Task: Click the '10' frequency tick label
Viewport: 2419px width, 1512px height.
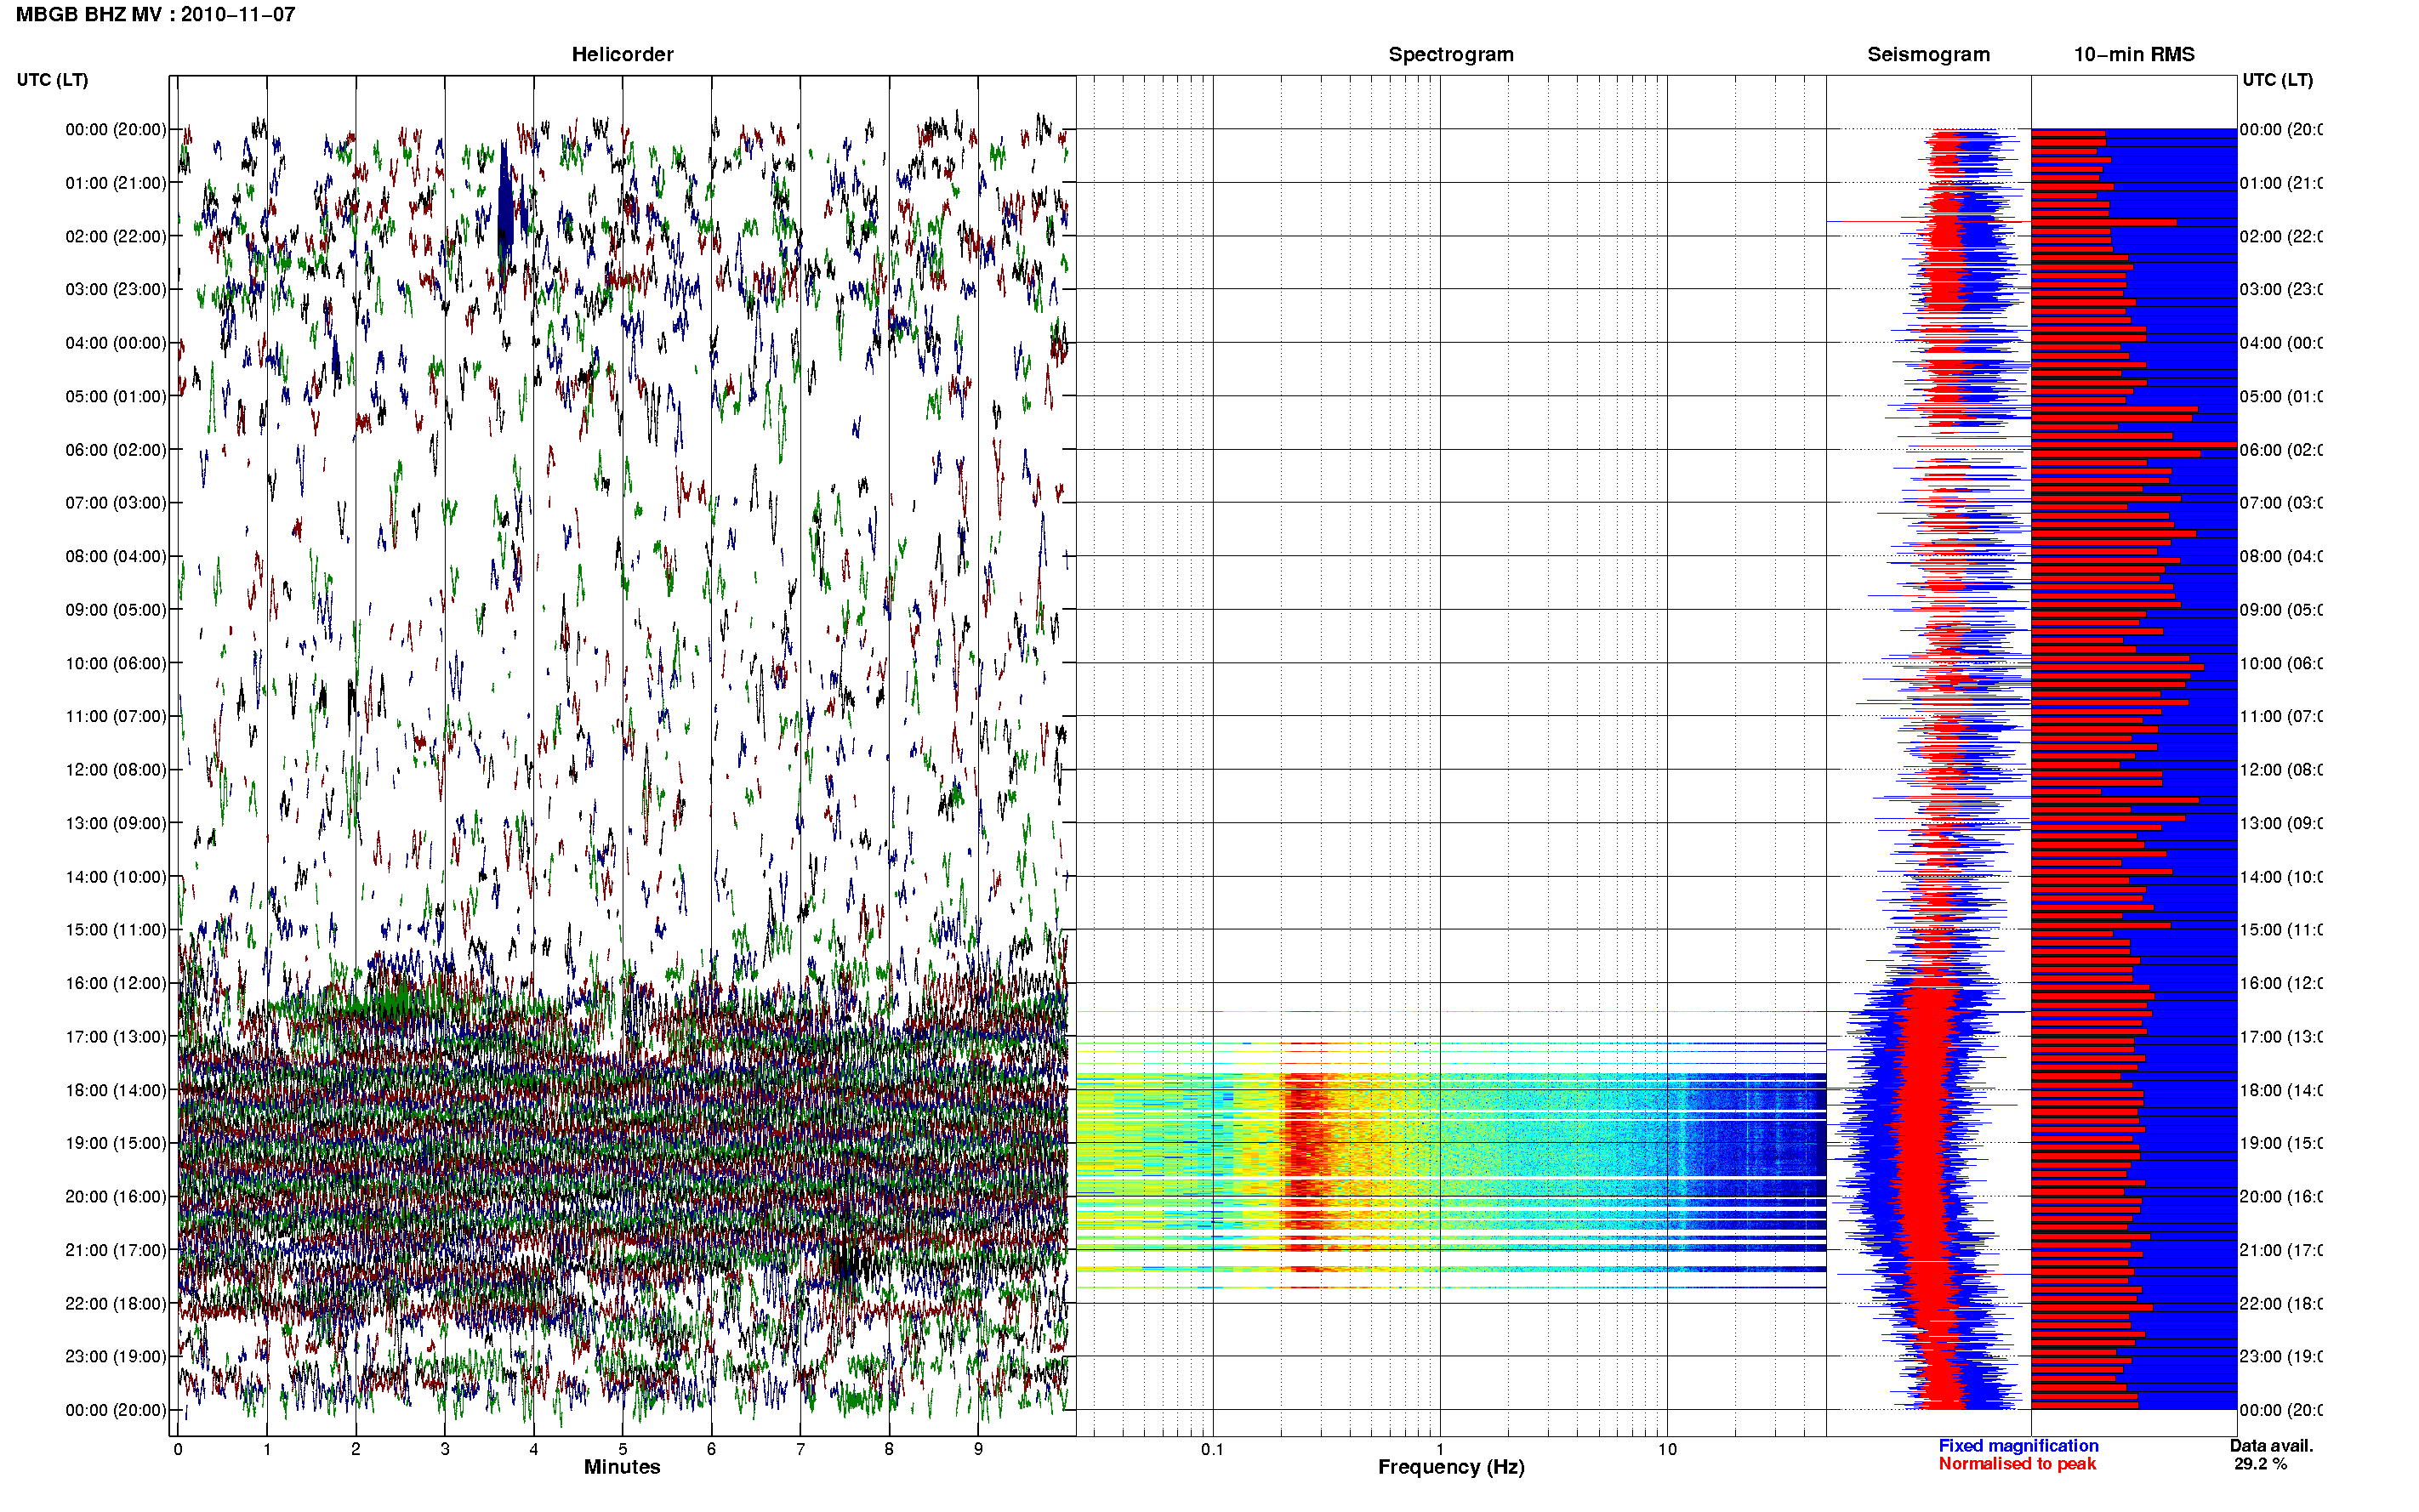Action: point(1667,1449)
